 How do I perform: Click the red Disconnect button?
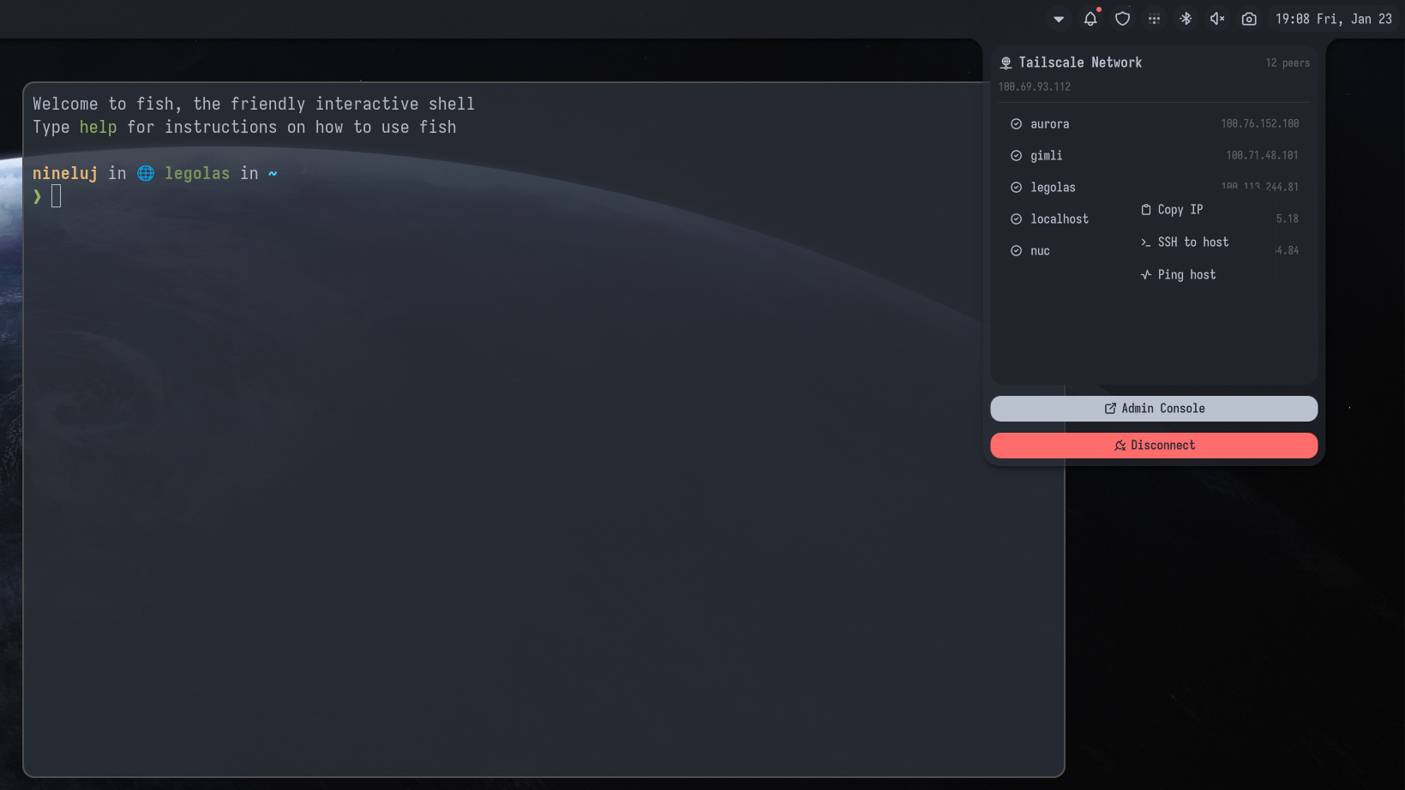point(1154,446)
